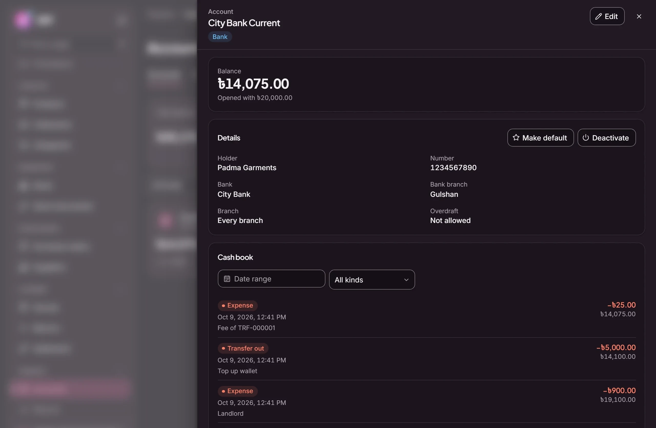
Task: Click the calendar icon in Date range
Action: pos(227,279)
